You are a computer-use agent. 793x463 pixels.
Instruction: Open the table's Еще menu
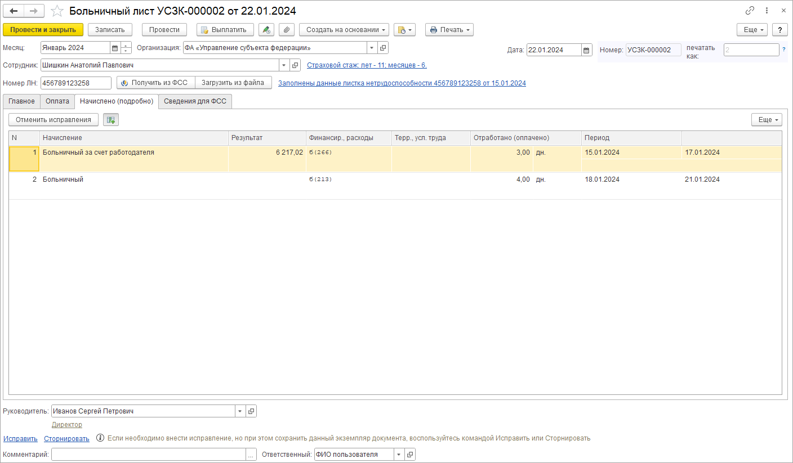[767, 120]
